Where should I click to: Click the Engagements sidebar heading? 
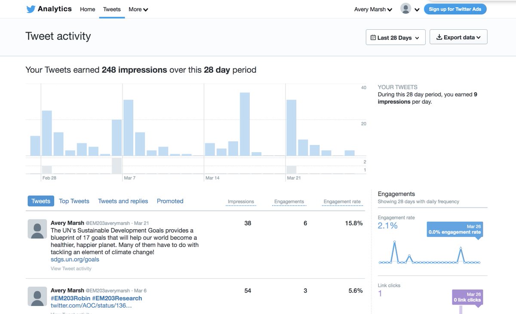click(396, 194)
